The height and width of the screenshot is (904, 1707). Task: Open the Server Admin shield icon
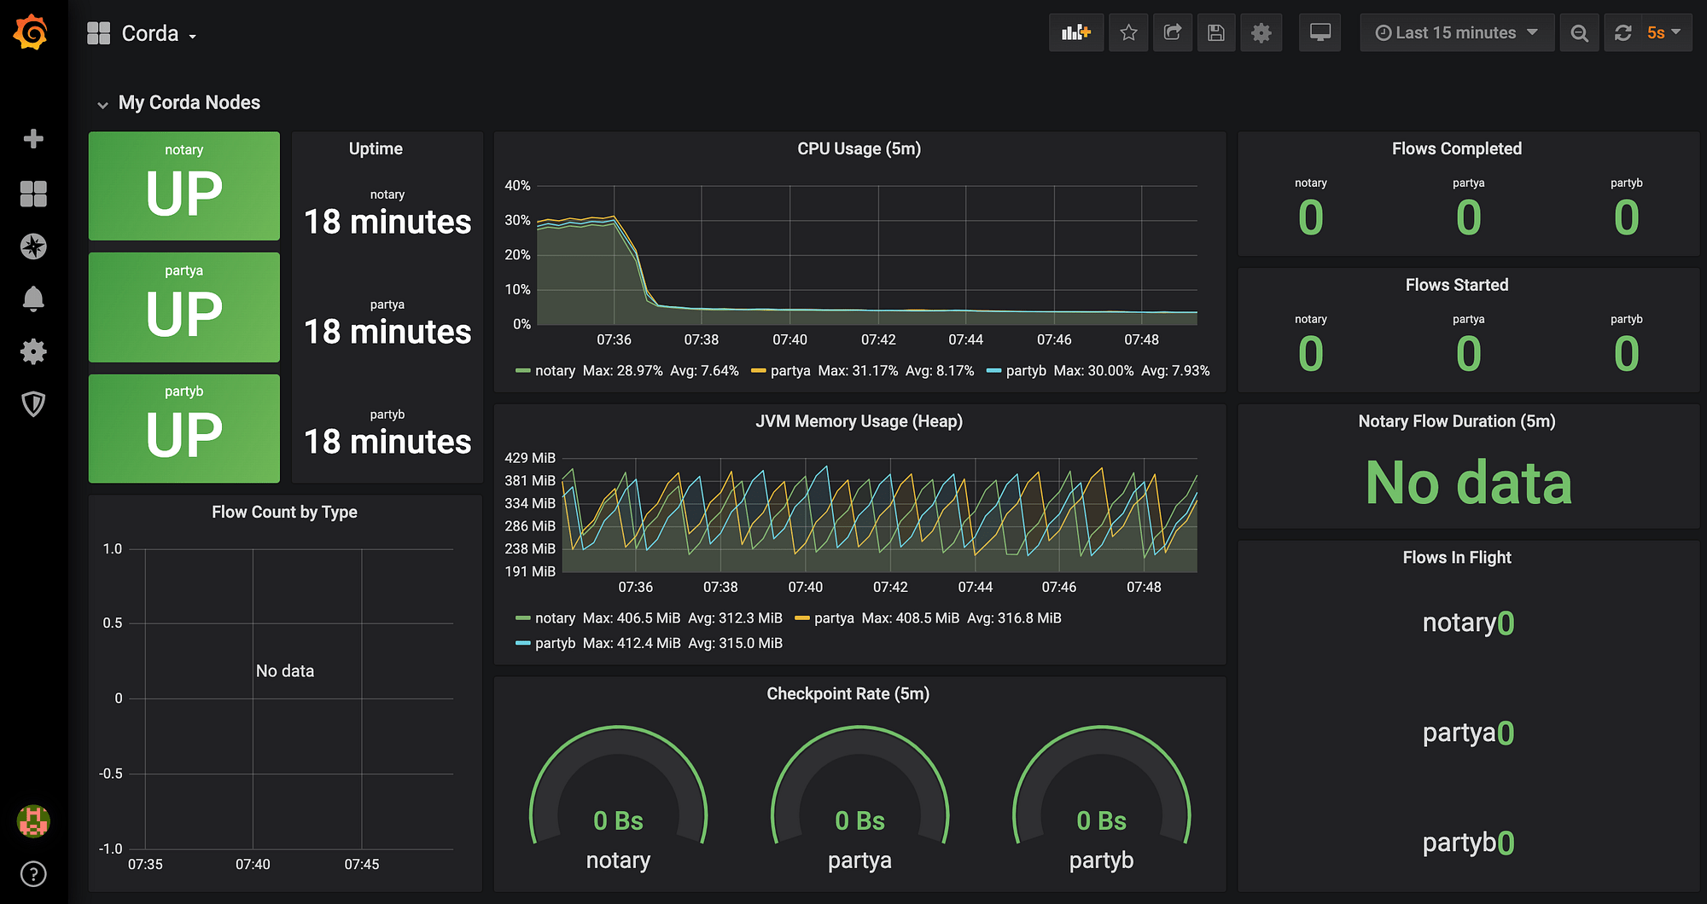[33, 404]
